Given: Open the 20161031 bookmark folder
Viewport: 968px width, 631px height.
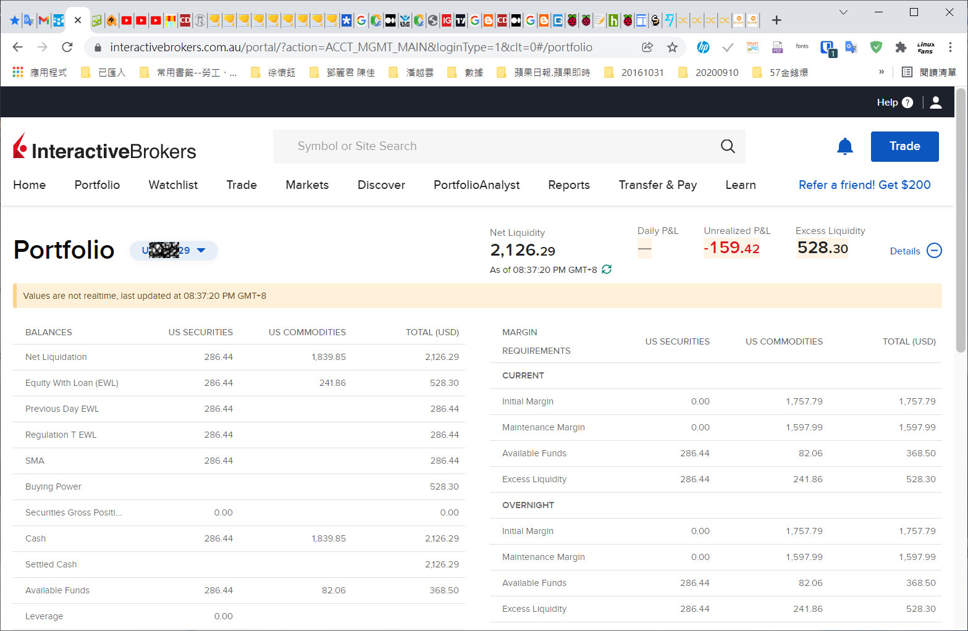Looking at the screenshot, I should [x=634, y=72].
